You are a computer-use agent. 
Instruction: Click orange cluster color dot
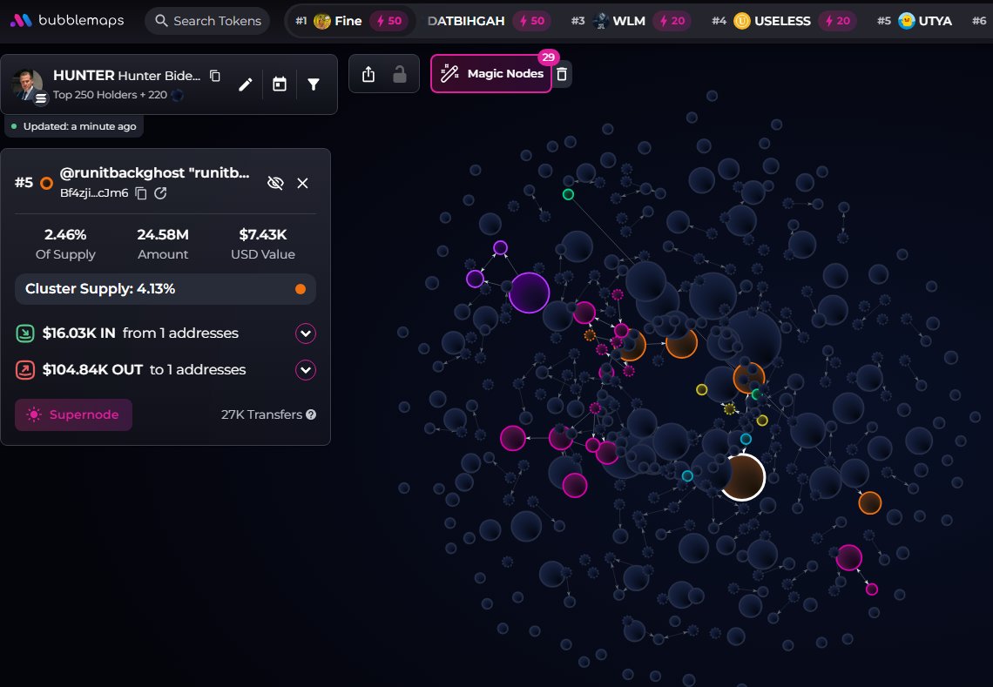(x=301, y=289)
